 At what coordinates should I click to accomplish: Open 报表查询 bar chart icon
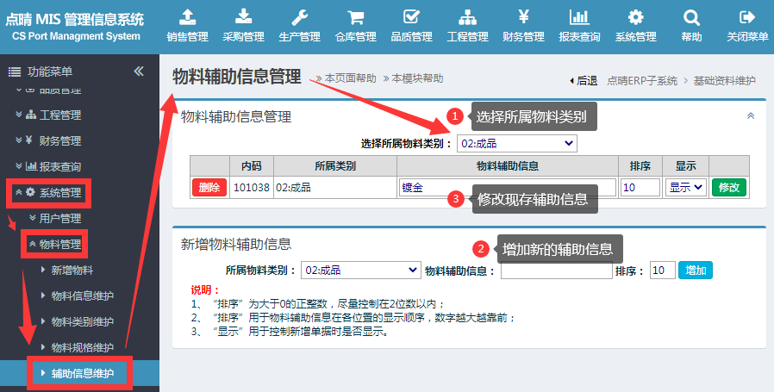(579, 17)
